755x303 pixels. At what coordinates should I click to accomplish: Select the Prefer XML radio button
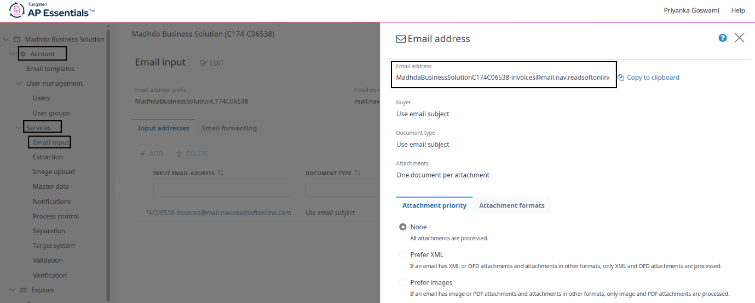coord(403,255)
